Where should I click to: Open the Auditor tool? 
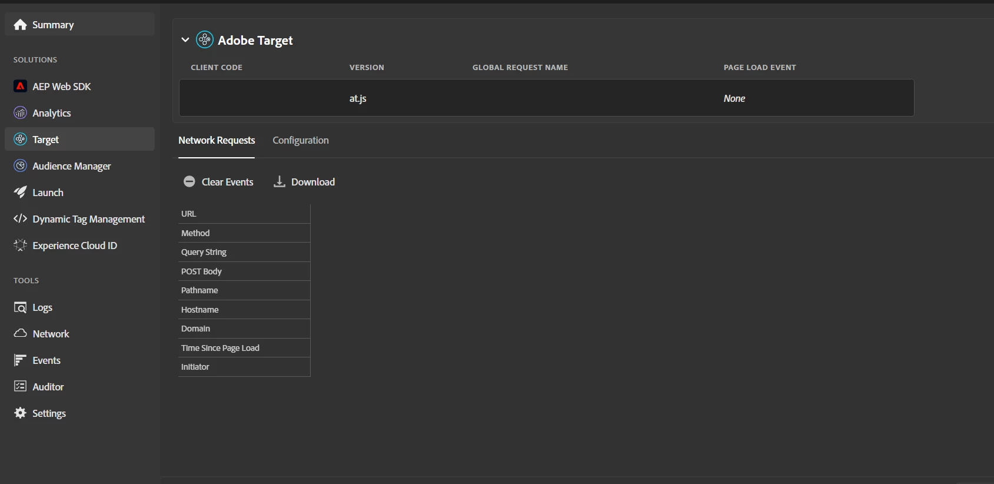[79, 387]
